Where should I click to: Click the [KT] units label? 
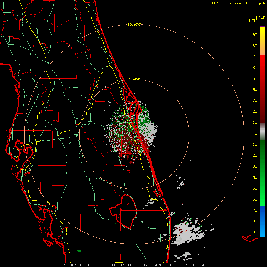[x=253, y=20]
